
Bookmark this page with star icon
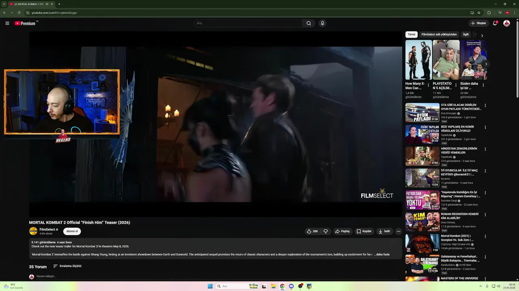[x=479, y=13]
